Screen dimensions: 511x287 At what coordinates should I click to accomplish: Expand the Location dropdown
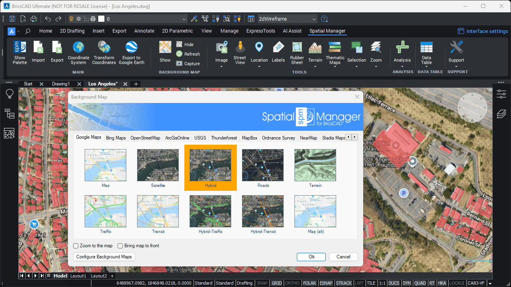tap(259, 66)
